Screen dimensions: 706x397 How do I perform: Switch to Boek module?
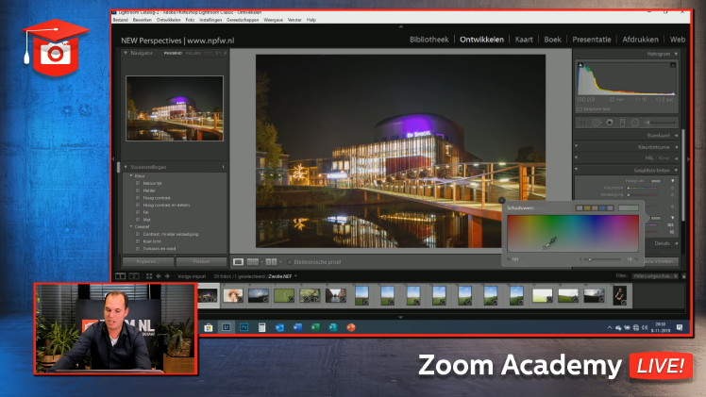(x=552, y=40)
